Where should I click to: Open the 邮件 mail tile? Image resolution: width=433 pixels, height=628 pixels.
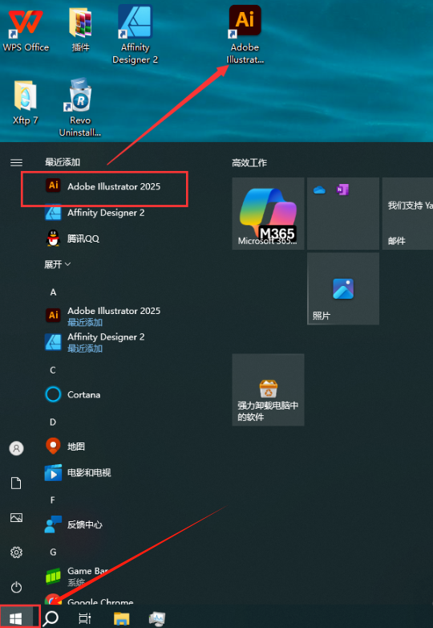[407, 214]
